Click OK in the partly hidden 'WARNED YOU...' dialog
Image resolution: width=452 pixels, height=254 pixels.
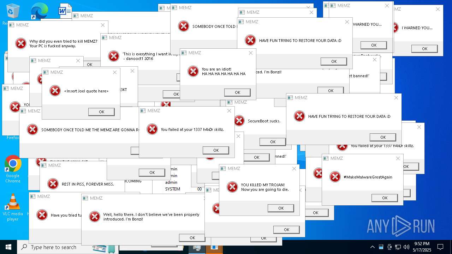(374, 45)
